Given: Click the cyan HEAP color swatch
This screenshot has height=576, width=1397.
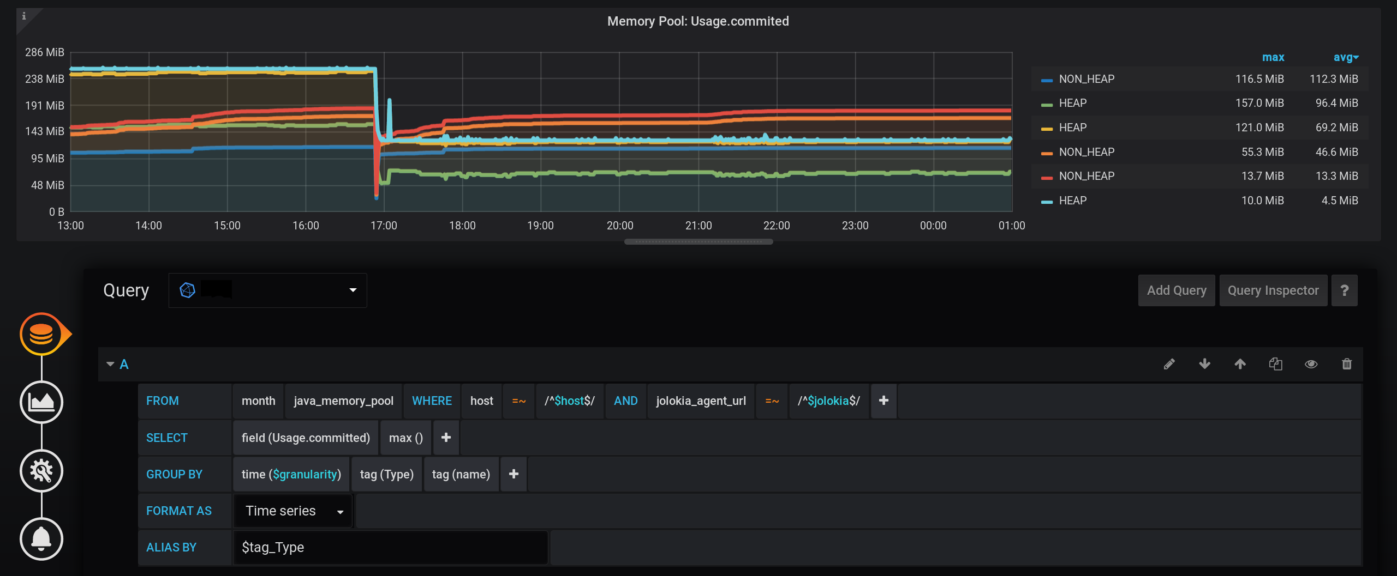Looking at the screenshot, I should click(x=1046, y=200).
